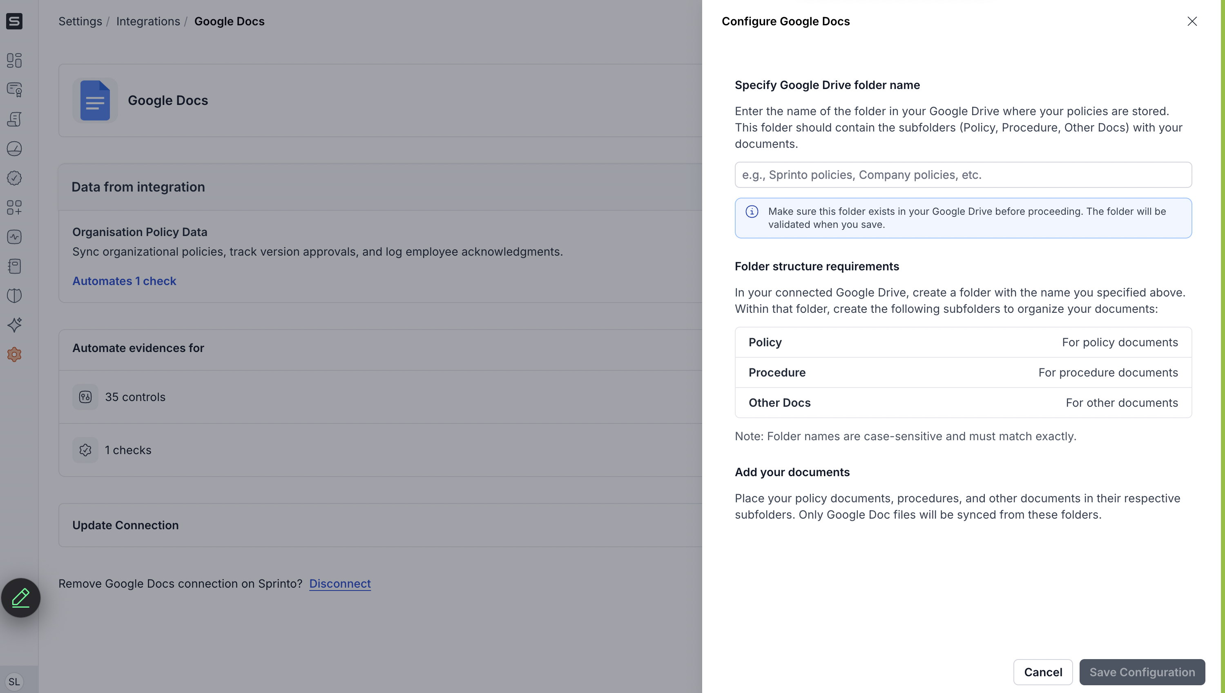Open the add apps grid icon in sidebar
The image size is (1225, 693).
14,207
